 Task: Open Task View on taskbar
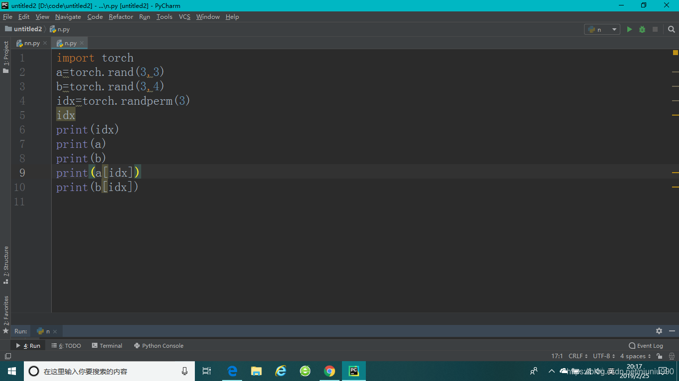click(x=207, y=371)
